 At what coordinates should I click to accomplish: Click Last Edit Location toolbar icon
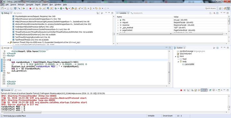(96, 8)
